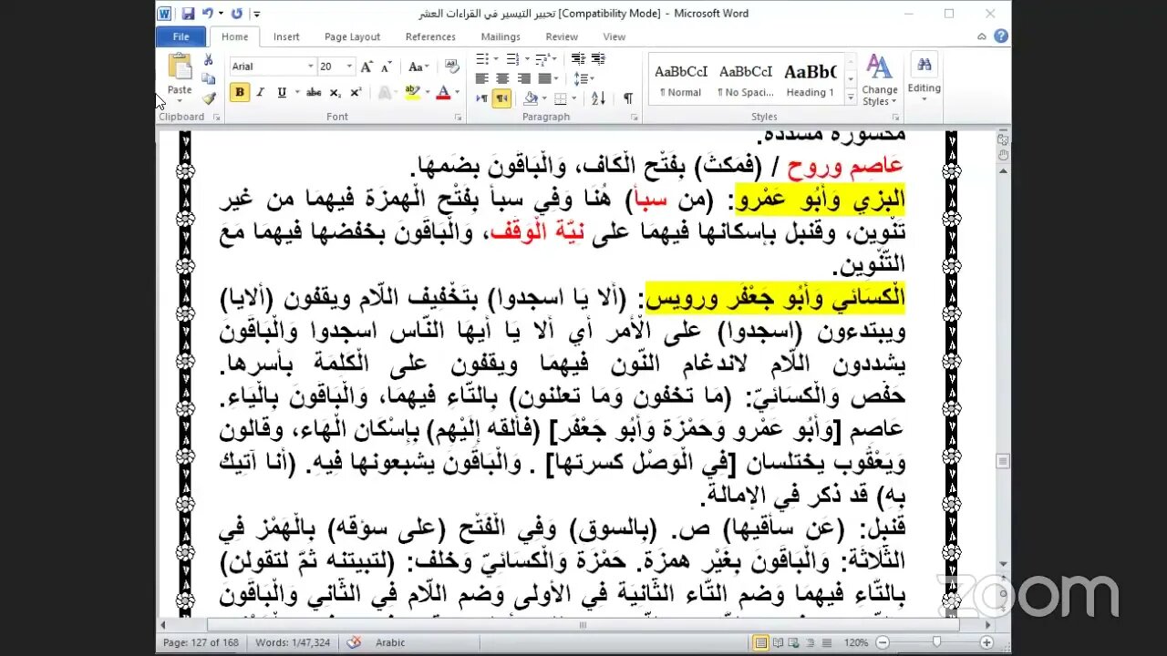Switch to Web Layout view
The width and height of the screenshot is (1167, 656).
coord(793,642)
